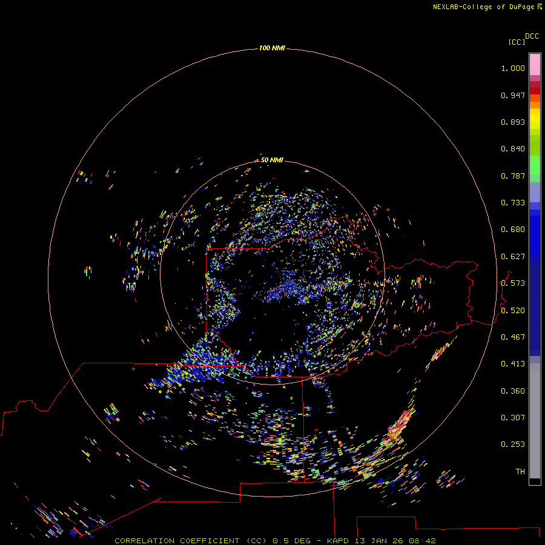The height and width of the screenshot is (545, 545).
Task: Click the 0.253 scale value
Action: 513,444
